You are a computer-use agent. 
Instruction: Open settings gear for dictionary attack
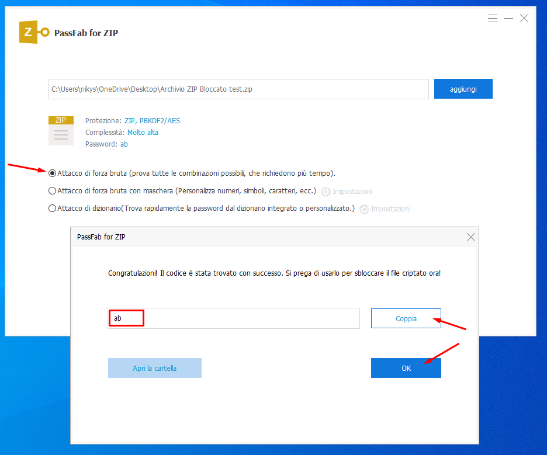pyautogui.click(x=364, y=209)
